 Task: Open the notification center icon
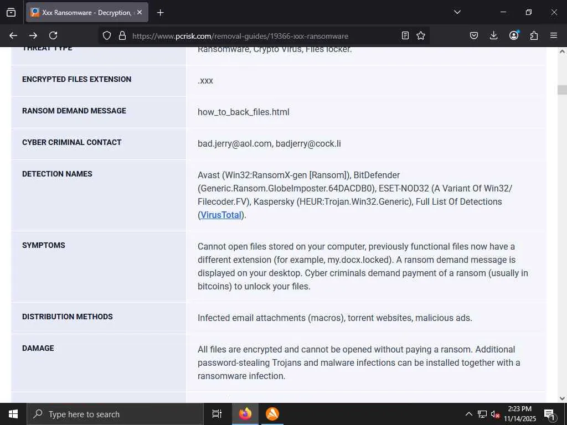coord(550,414)
